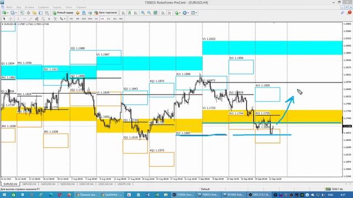Screen dimensions: 353x198
Task: Open OBS 27.0.1 taskbar window
Action: (260, 195)
